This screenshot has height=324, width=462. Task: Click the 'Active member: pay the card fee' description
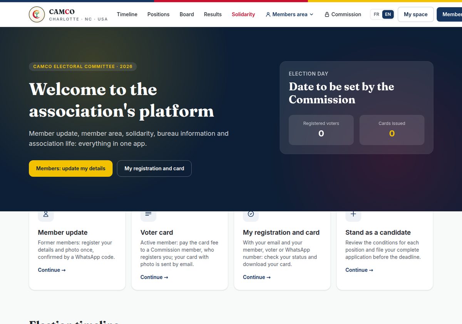(179, 254)
